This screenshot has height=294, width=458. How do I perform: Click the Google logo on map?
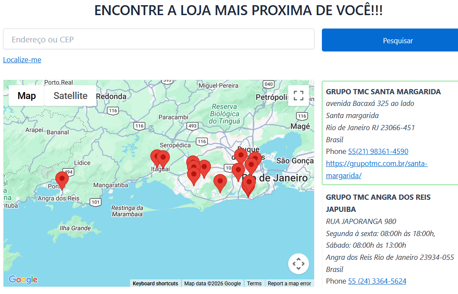click(23, 279)
